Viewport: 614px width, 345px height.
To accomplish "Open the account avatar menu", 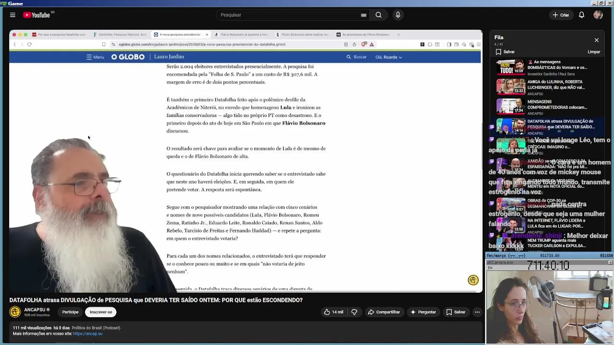I will click(598, 15).
